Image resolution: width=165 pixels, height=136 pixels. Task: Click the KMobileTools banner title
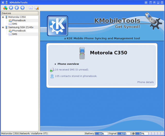117,21
